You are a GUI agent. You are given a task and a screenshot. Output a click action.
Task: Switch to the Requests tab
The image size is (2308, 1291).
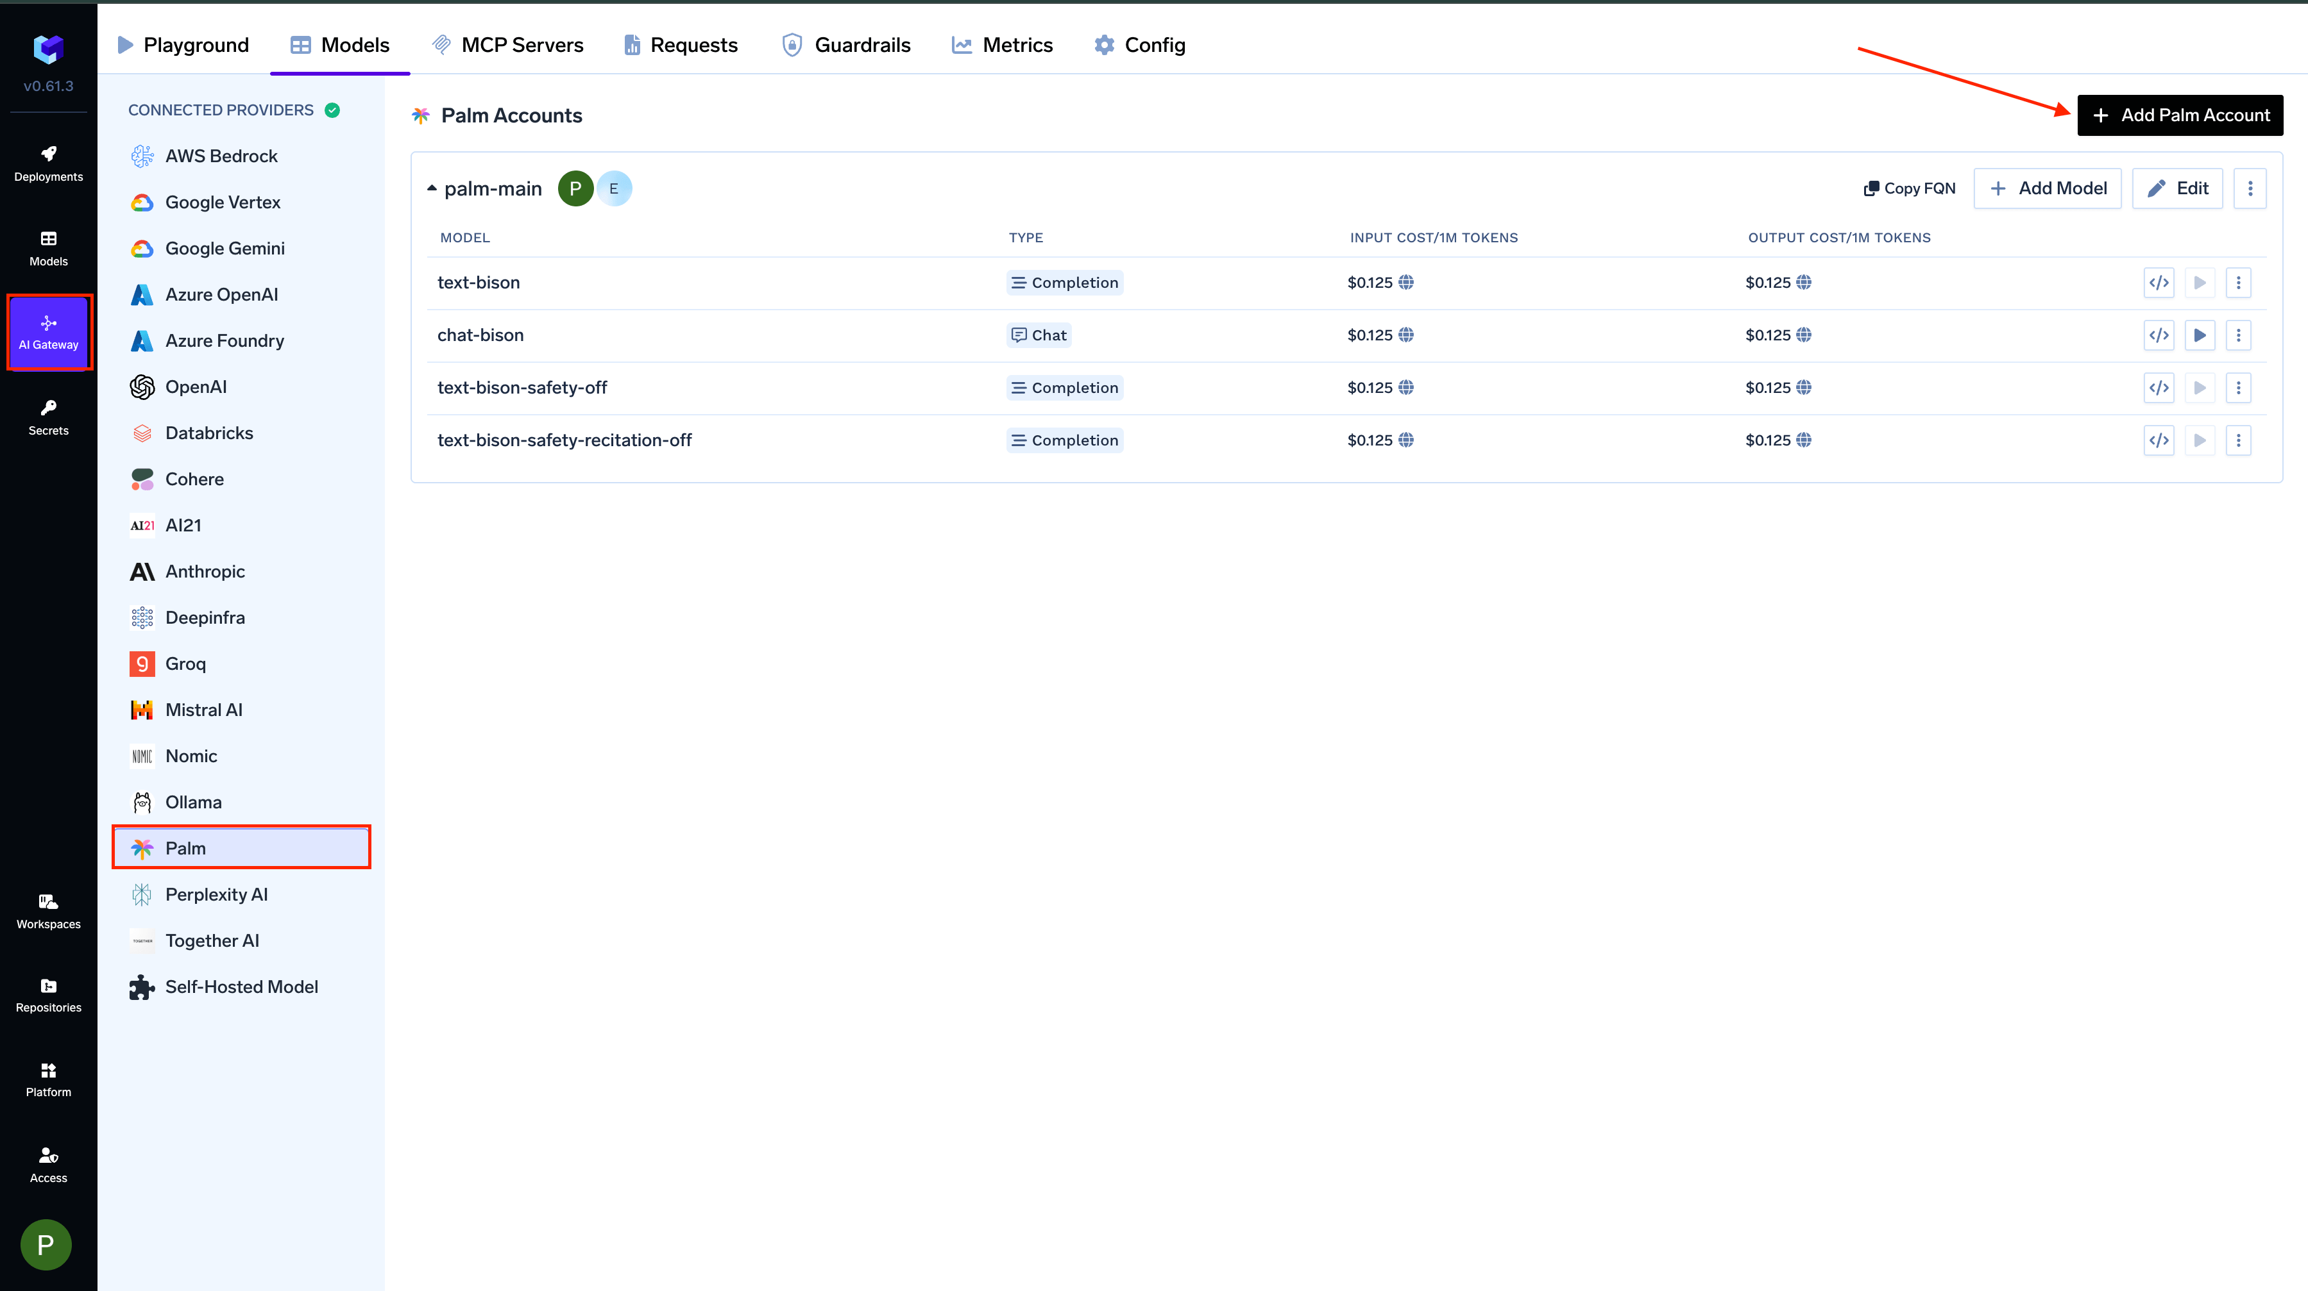(x=680, y=45)
